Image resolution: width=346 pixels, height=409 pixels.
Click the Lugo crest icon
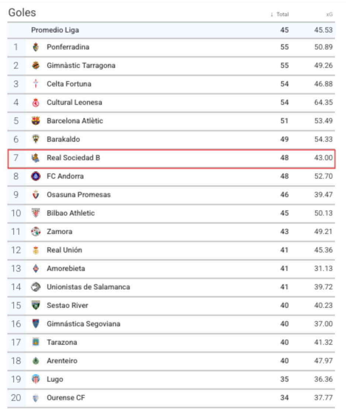[x=36, y=379]
